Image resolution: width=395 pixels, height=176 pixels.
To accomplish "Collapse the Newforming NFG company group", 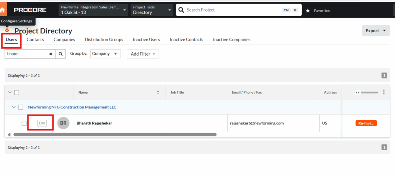I will coord(14,107).
